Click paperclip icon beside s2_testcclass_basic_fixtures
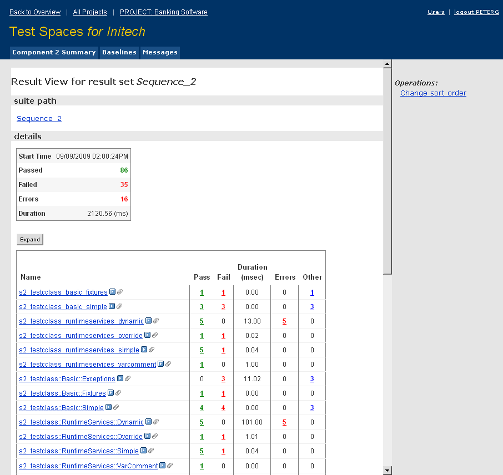503x475 pixels. click(120, 292)
